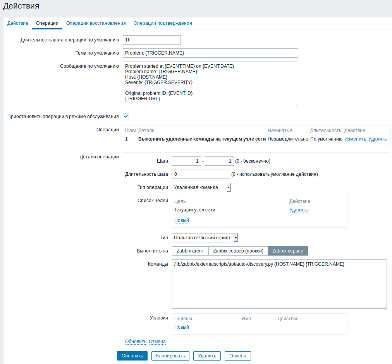
Task: Click 'Изменить' link for operation step 1
Action: click(x=355, y=139)
